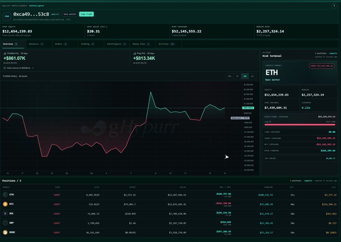Click Perp Equity value $12,654,239.83 in top stats
The width and height of the screenshot is (341, 242).
[x=17, y=31]
